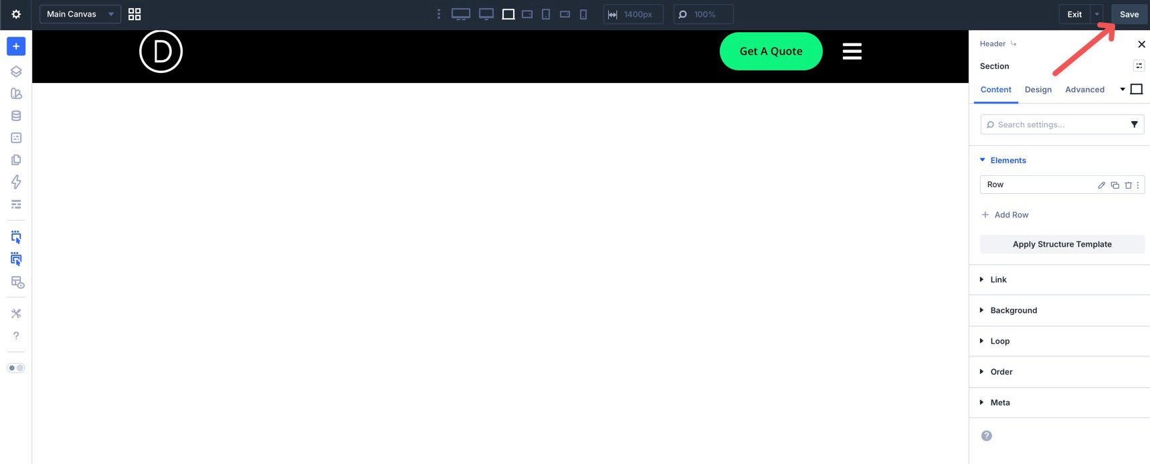
Task: Switch to the Design tab
Action: (x=1038, y=90)
